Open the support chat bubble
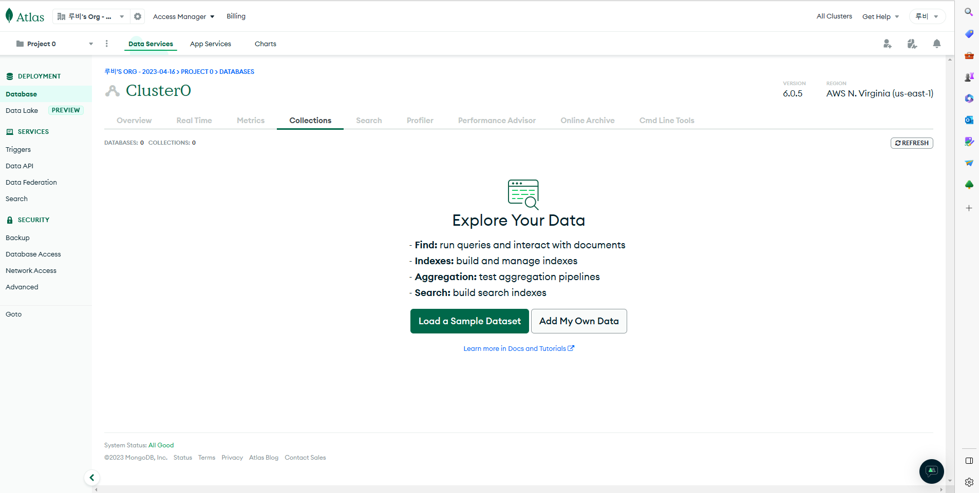Screen dimensions: 979x493 coord(932,471)
